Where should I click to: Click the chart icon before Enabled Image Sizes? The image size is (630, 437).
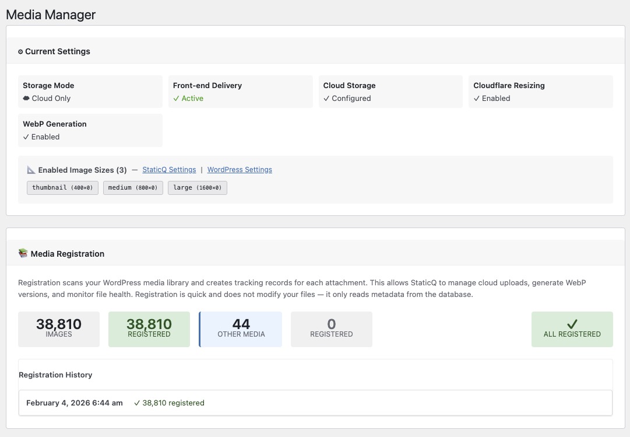pos(31,170)
